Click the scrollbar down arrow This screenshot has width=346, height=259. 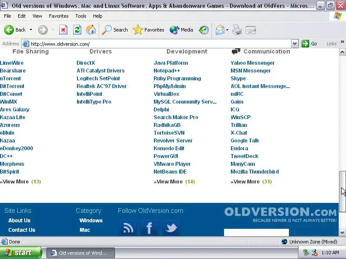coord(342,232)
